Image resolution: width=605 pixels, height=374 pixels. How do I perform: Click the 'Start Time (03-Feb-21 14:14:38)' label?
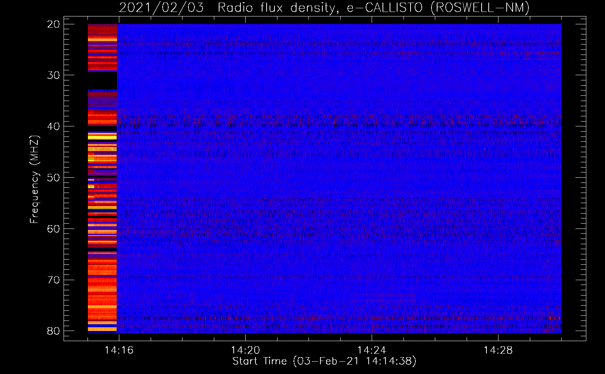point(324,361)
